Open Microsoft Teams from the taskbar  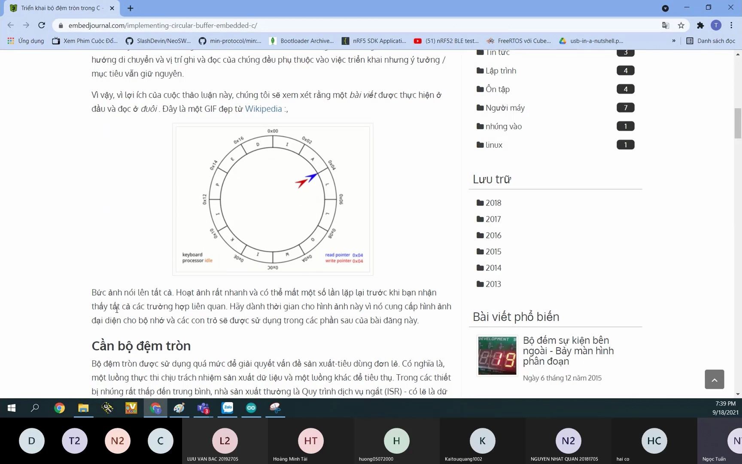point(203,408)
